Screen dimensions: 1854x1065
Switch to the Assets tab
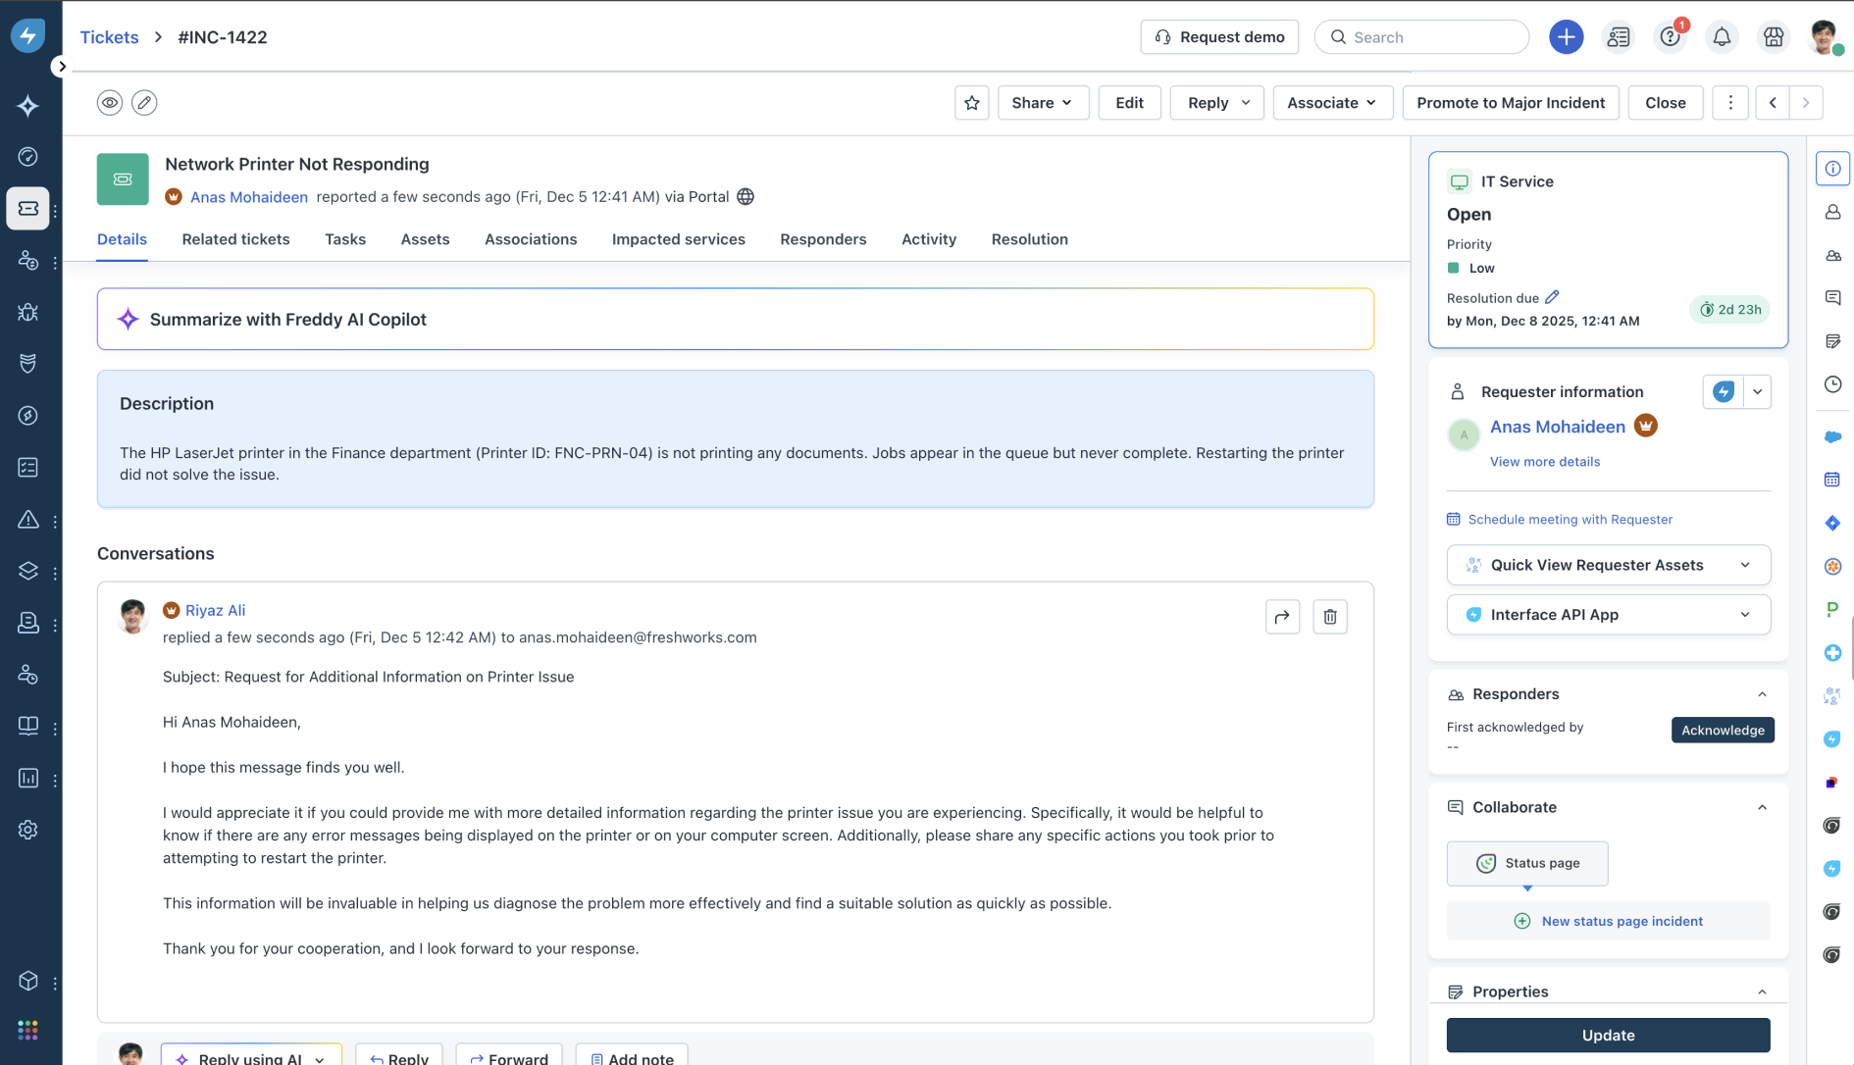[425, 239]
